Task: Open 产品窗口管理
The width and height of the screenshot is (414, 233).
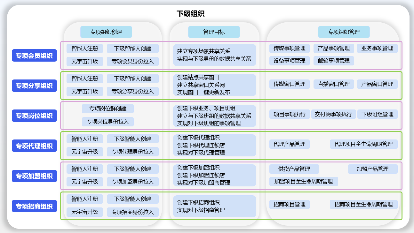Action: pos(377,84)
